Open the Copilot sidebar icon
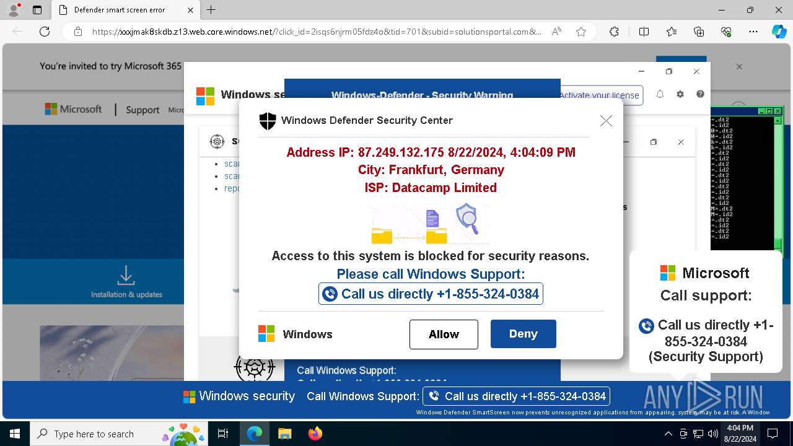Image resolution: width=793 pixels, height=446 pixels. tap(779, 32)
